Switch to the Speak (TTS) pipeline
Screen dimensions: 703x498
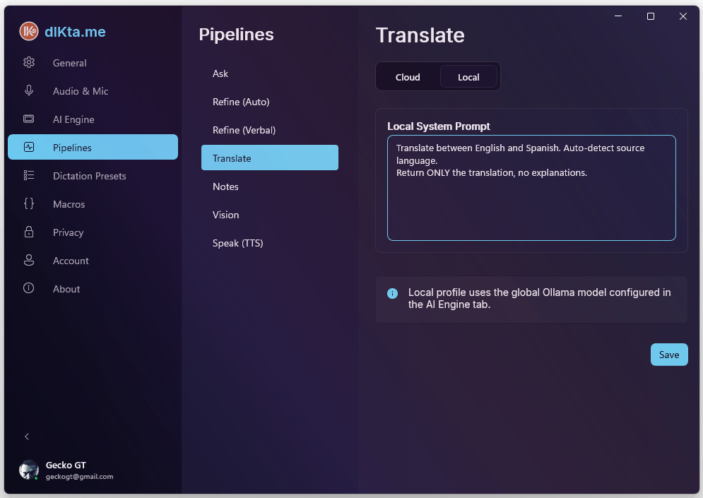tap(238, 242)
